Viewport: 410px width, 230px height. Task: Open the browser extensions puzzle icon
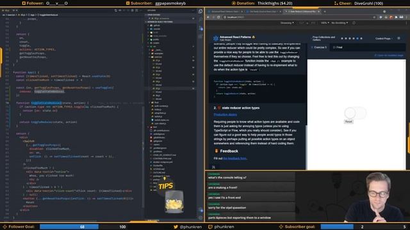[x=396, y=17]
